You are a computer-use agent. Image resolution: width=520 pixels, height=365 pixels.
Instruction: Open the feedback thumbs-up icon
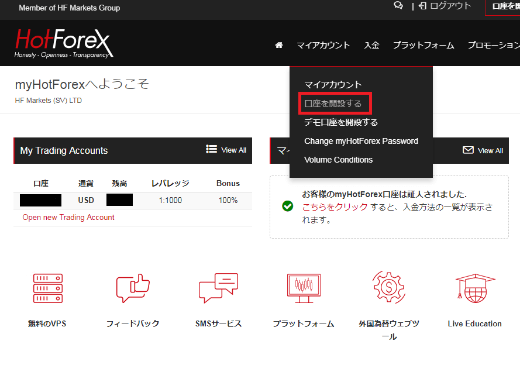(x=133, y=288)
